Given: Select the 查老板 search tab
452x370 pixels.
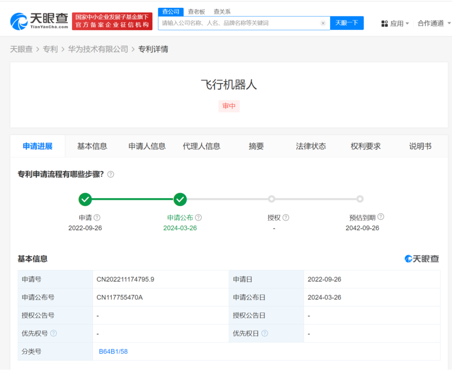Looking at the screenshot, I should pos(197,12).
